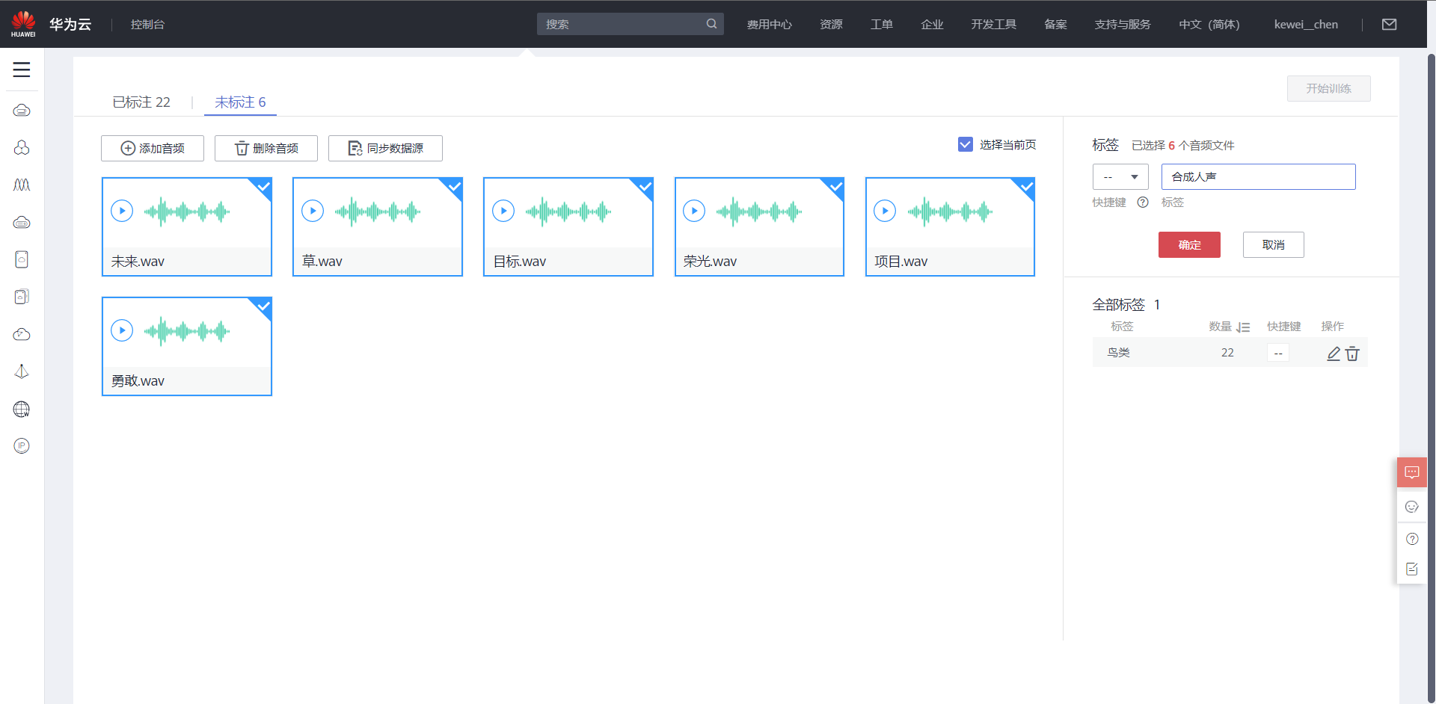Click the 删除音频 button
The width and height of the screenshot is (1436, 704).
coord(266,148)
